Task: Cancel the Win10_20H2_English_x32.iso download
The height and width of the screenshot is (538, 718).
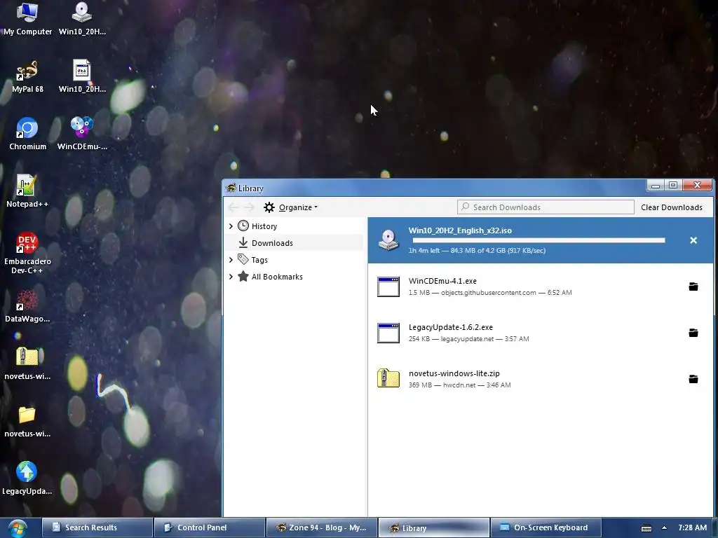Action: coord(693,240)
